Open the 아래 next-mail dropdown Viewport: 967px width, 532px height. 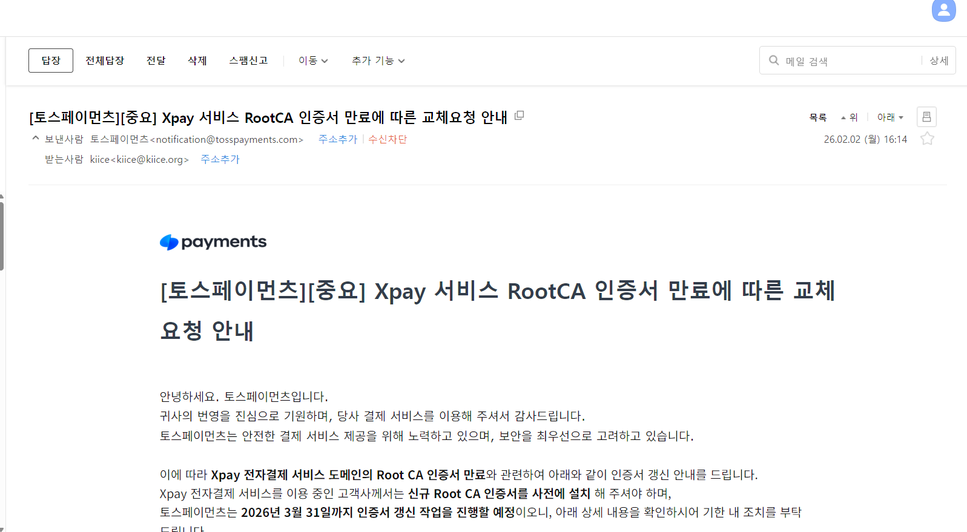point(890,117)
